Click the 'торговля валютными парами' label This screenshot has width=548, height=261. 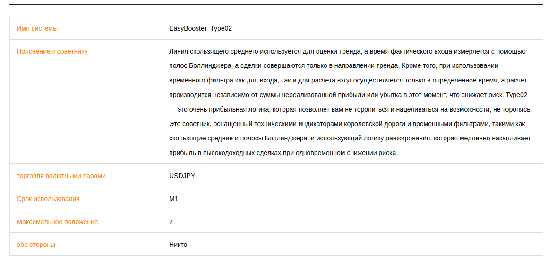61,176
